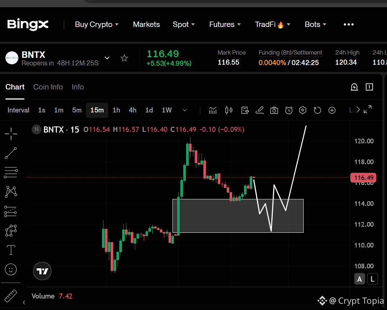Open the order display settings icon
387x310 pixels.
pos(245,110)
